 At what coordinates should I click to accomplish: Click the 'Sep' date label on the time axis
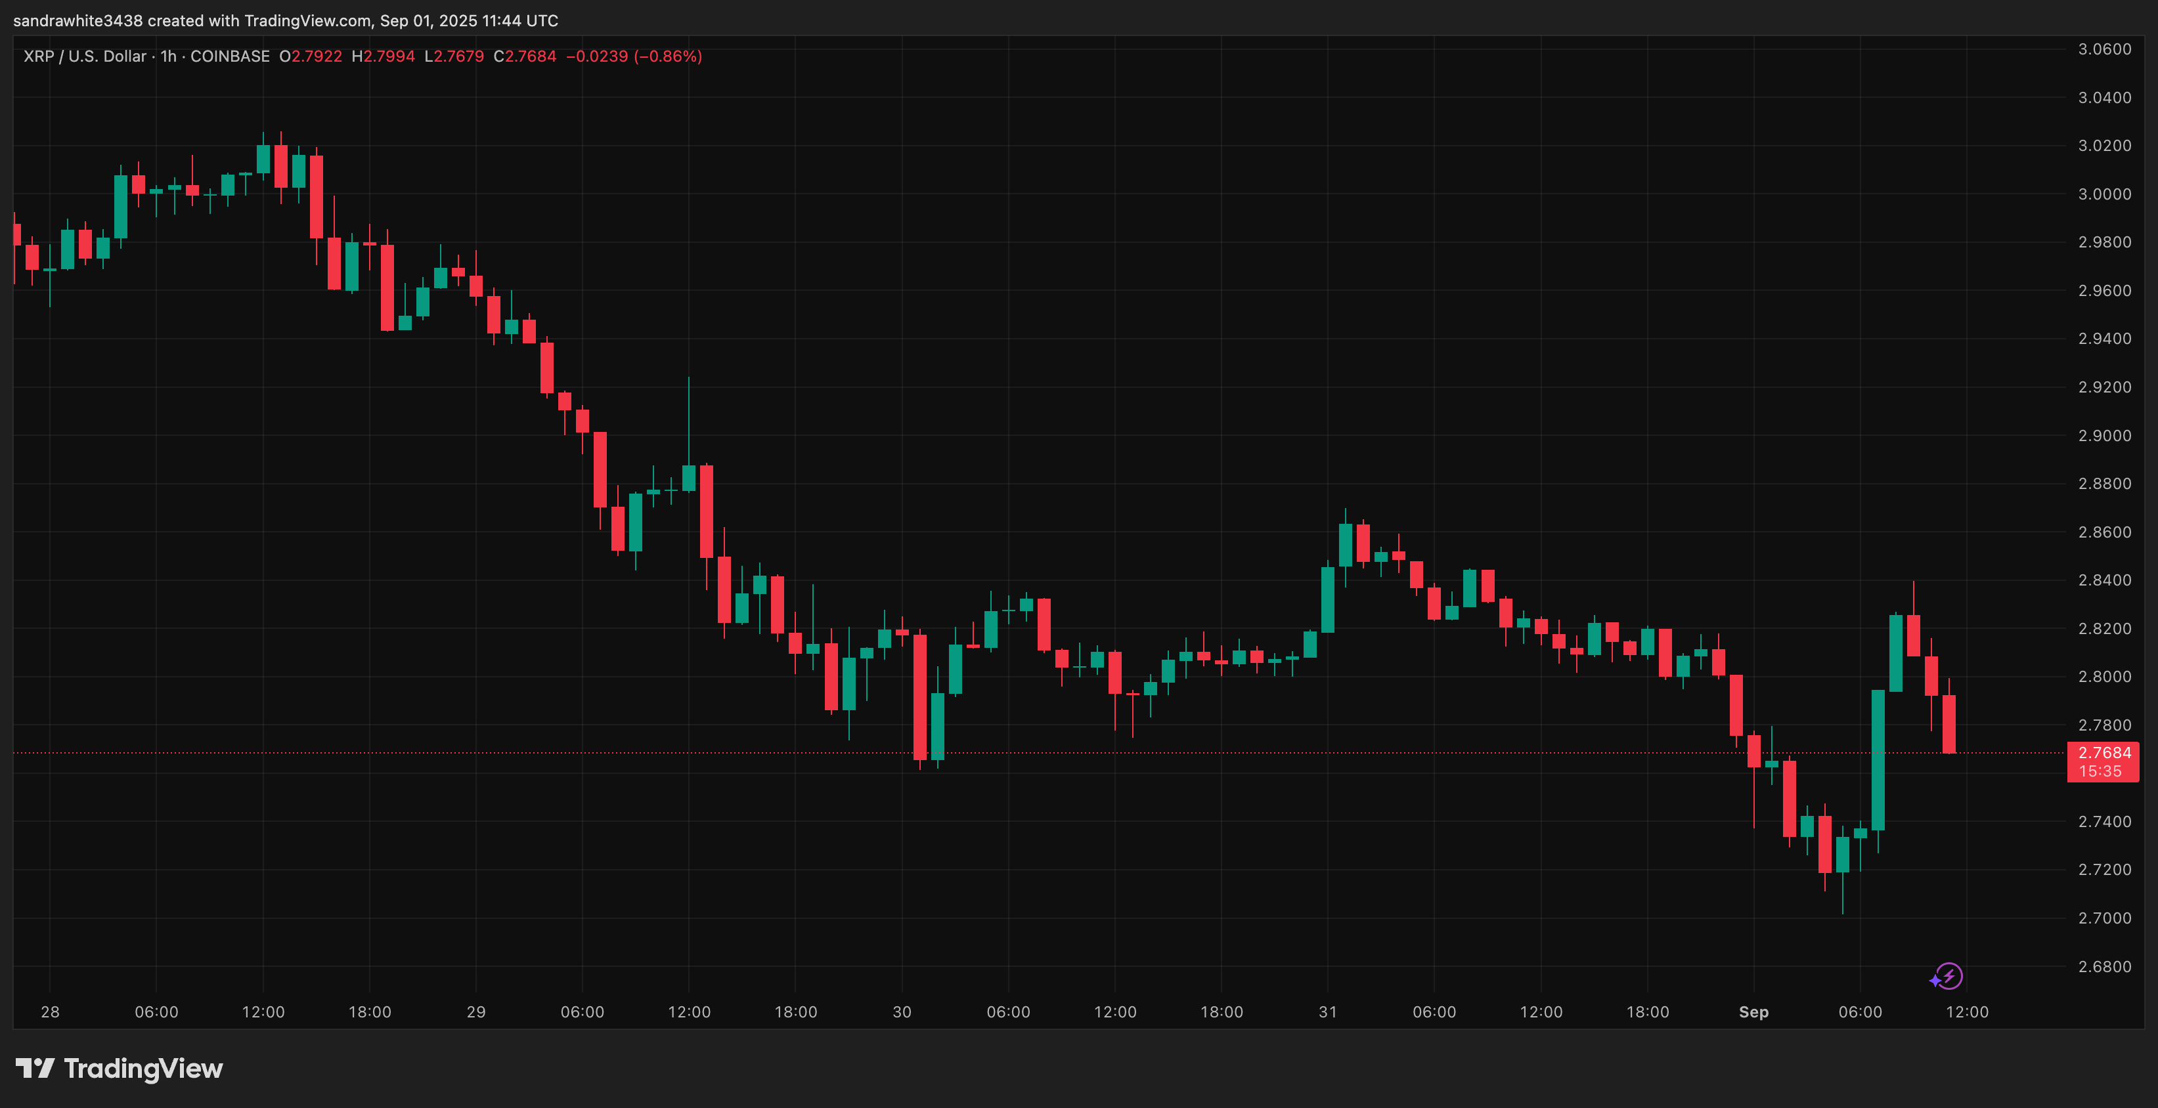[1753, 1012]
